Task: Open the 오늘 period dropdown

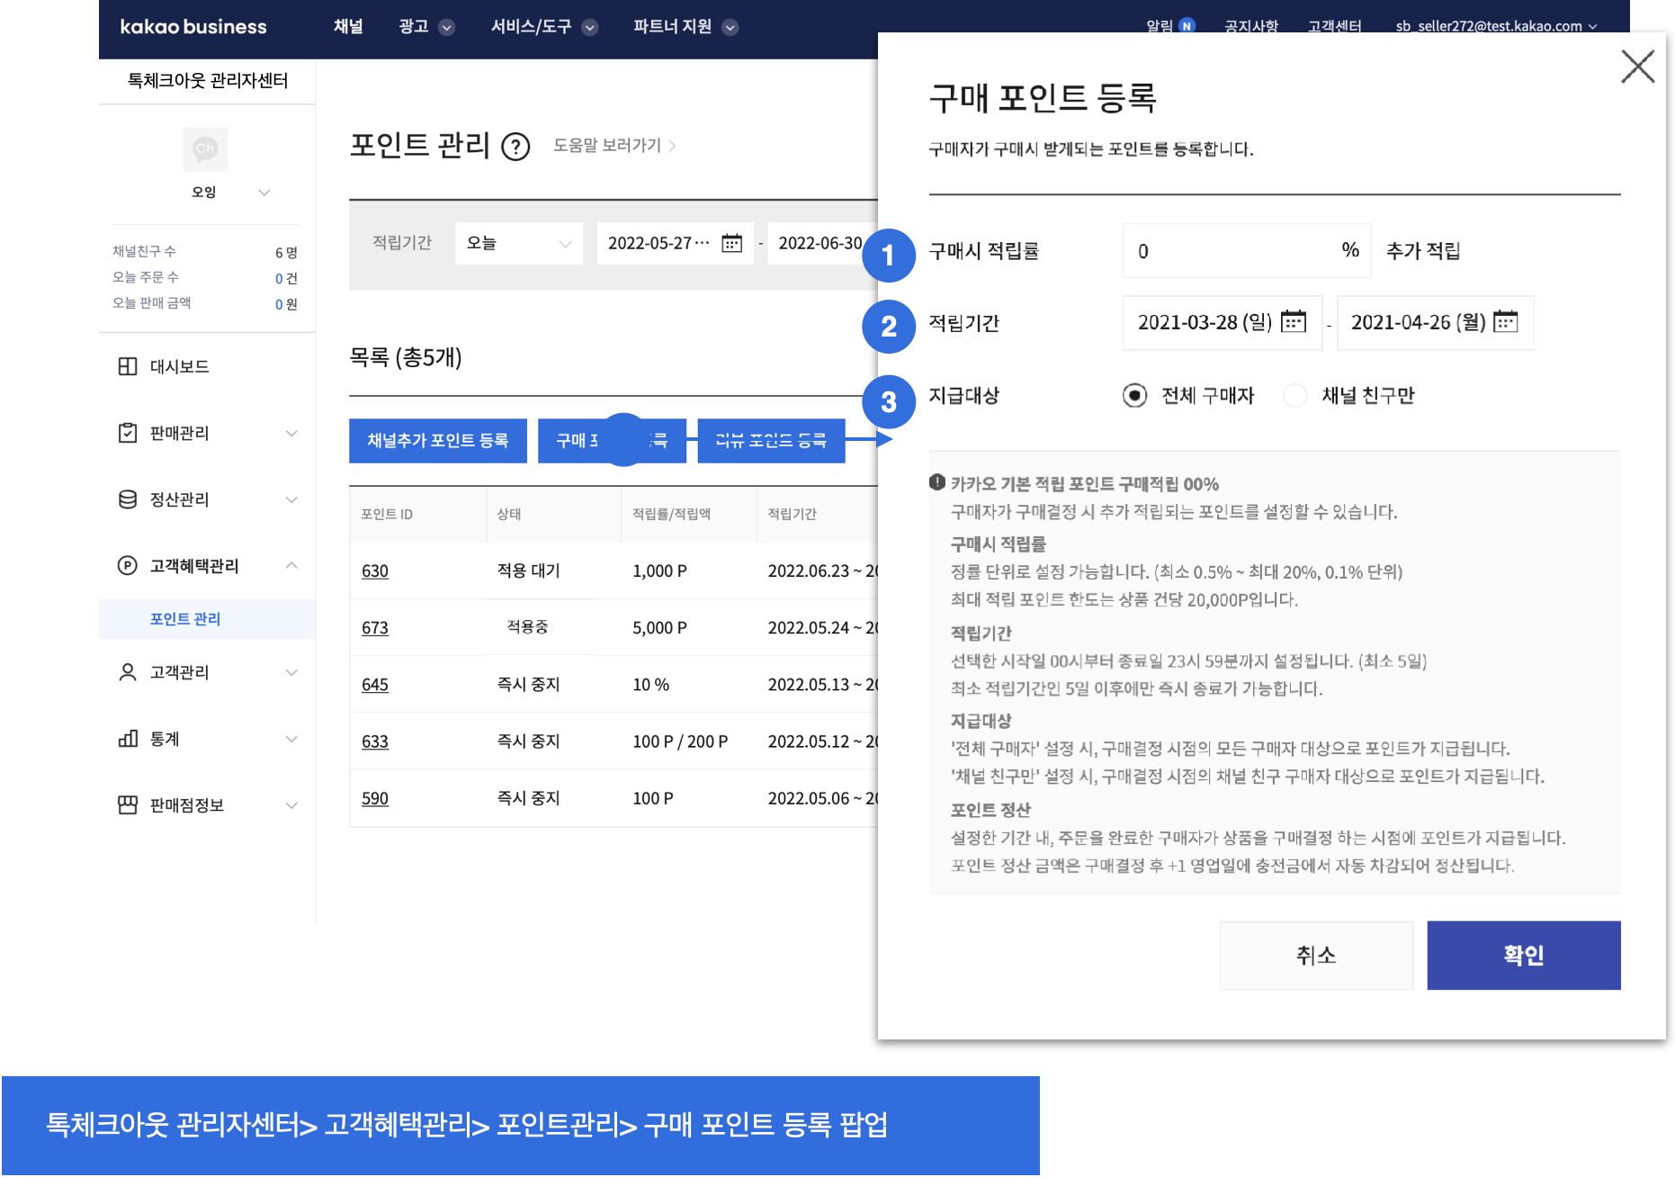Action: 518,243
